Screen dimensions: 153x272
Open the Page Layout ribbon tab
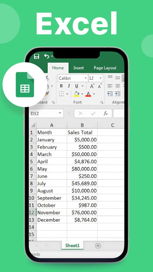105,68
